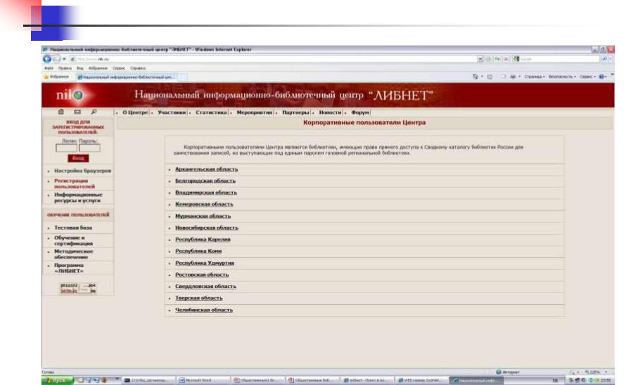Open the Файл menu
Viewport: 631px width, 385px height.
pos(49,68)
